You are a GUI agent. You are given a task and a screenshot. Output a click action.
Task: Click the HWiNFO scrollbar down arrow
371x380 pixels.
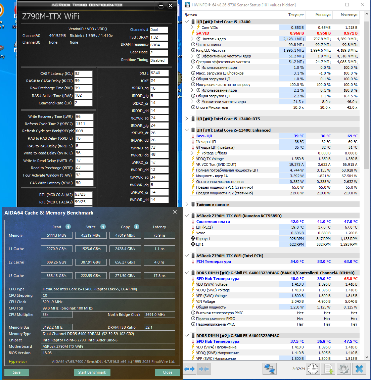pos(367,357)
